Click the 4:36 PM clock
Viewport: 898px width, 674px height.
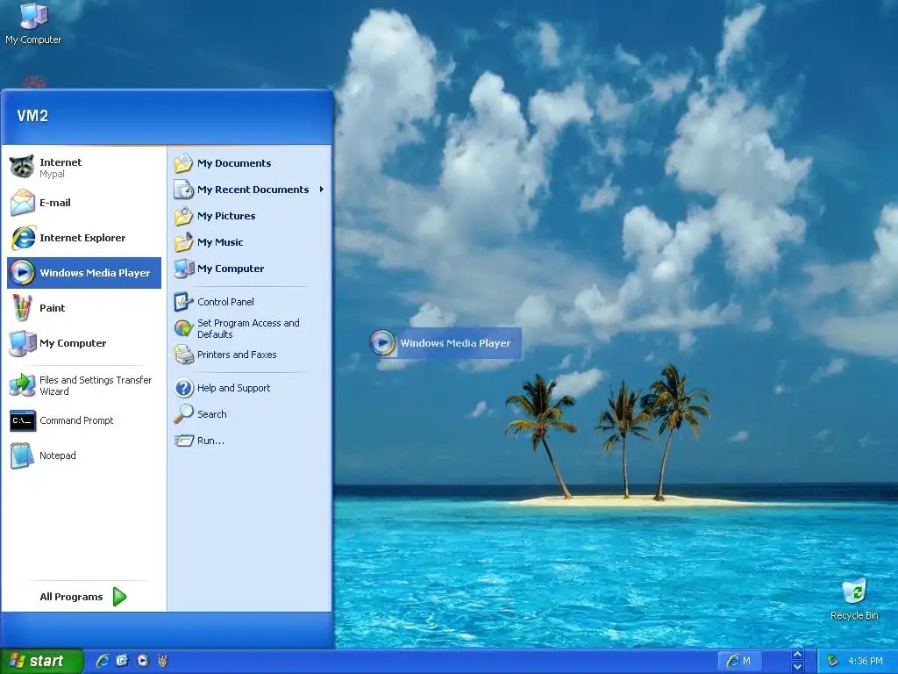[x=866, y=661]
